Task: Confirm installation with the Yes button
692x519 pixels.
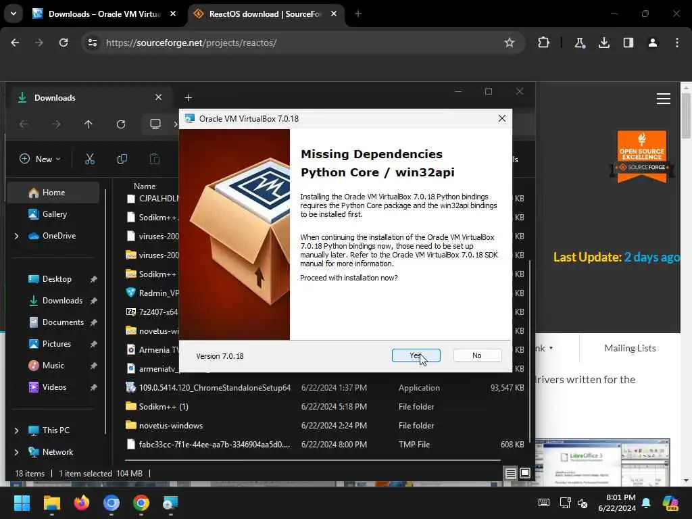Action: [x=416, y=355]
